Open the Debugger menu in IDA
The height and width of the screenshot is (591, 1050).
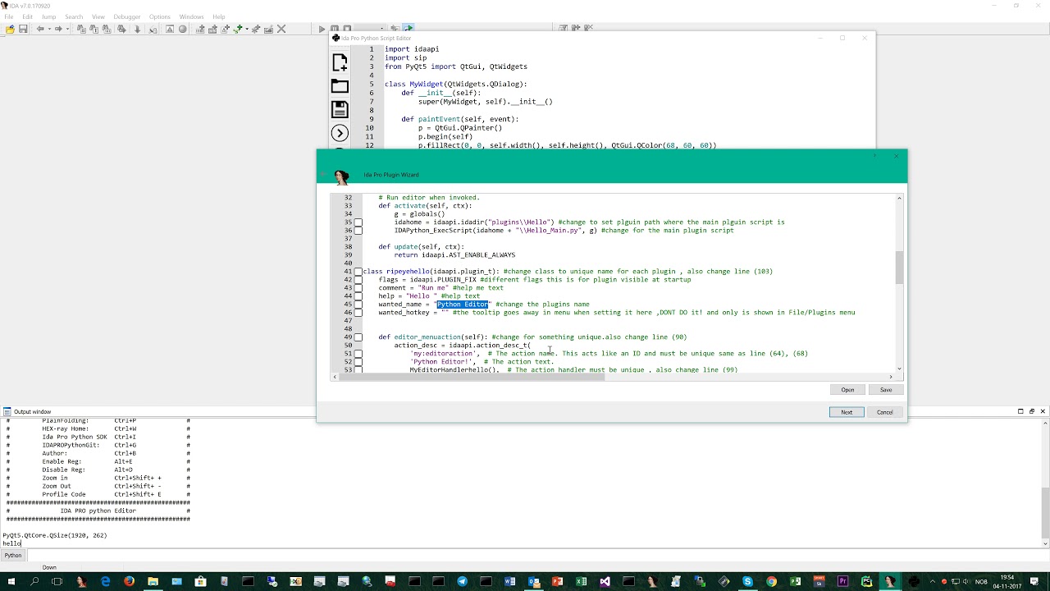(127, 16)
